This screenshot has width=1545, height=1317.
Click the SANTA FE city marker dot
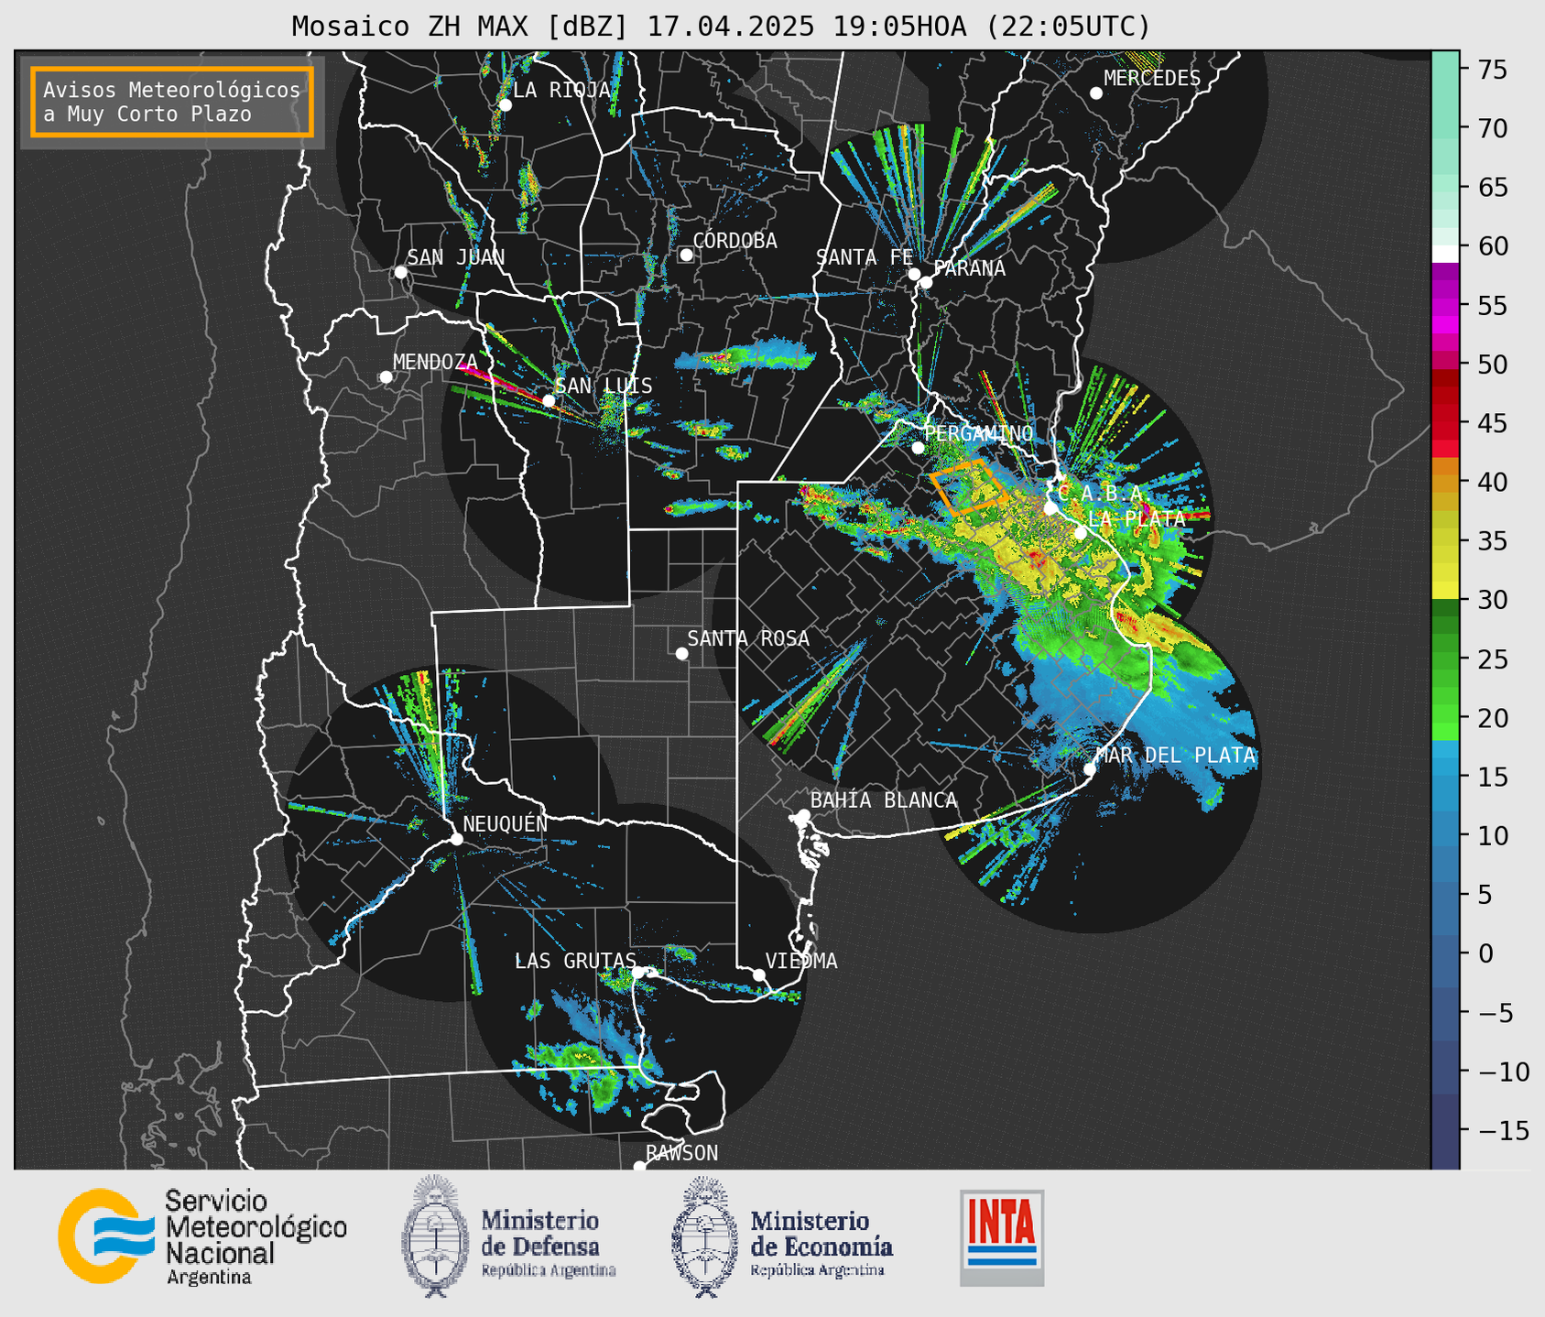coord(914,274)
